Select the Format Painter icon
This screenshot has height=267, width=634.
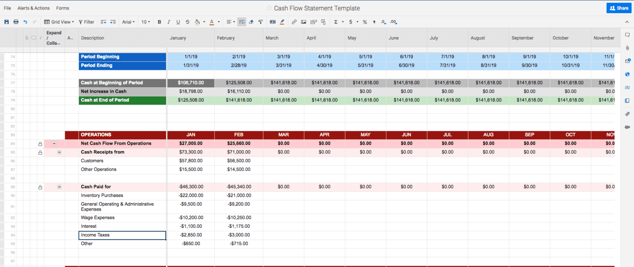point(260,22)
